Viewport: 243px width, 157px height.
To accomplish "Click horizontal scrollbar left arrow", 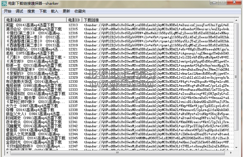I will [x=7, y=153].
